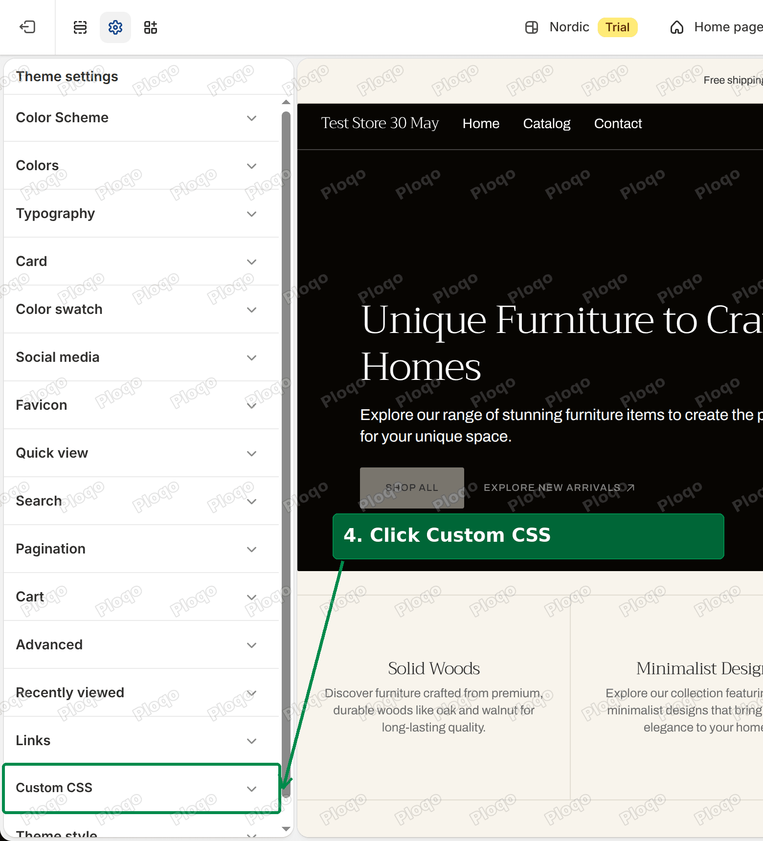
Task: Expand the Card settings section
Action: pos(141,262)
